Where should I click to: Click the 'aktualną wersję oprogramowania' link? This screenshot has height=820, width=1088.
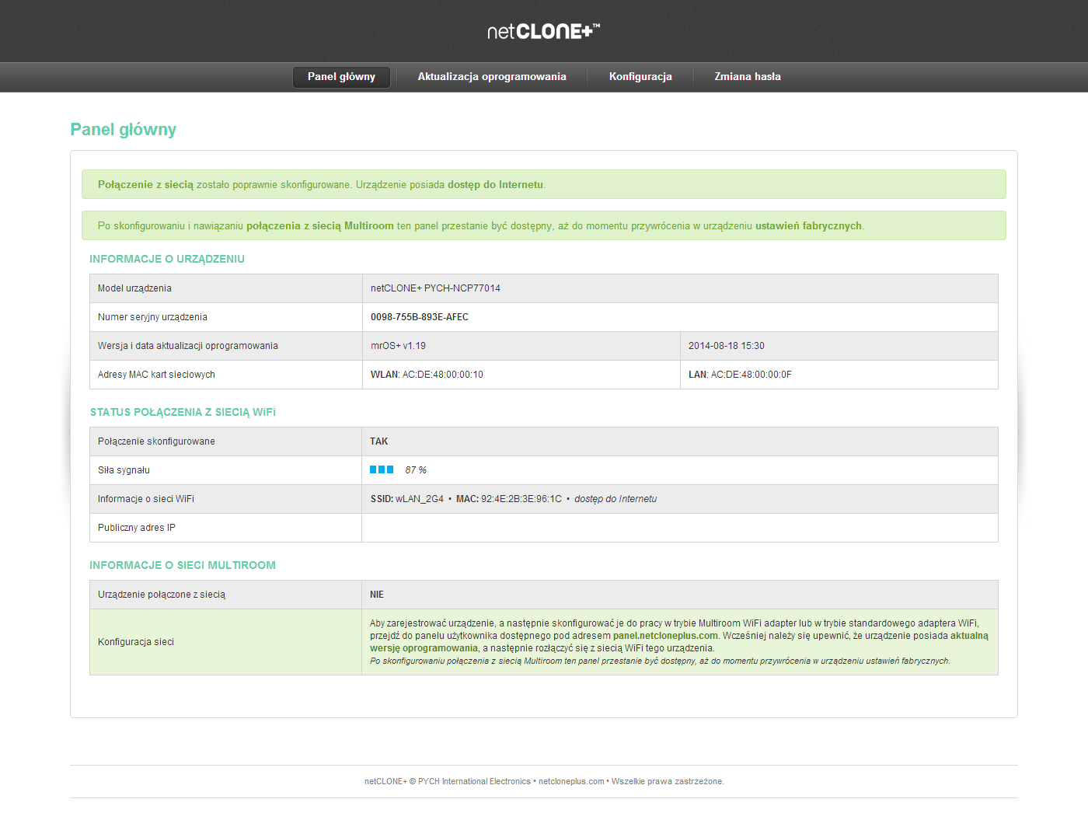(969, 636)
